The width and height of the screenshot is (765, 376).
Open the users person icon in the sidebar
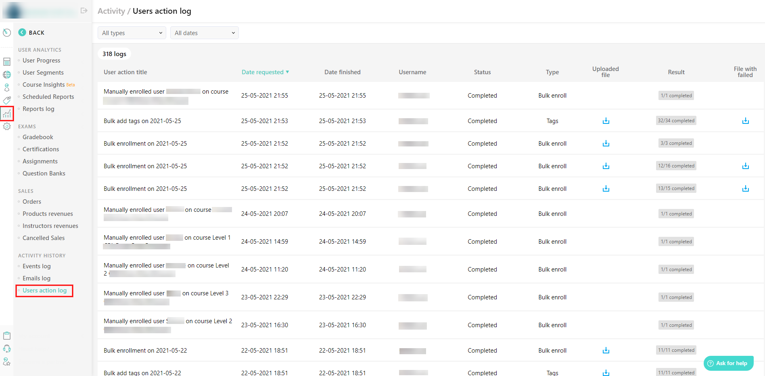coord(6,87)
